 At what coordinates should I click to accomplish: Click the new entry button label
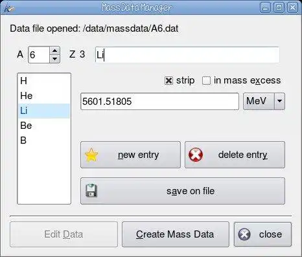click(x=139, y=155)
